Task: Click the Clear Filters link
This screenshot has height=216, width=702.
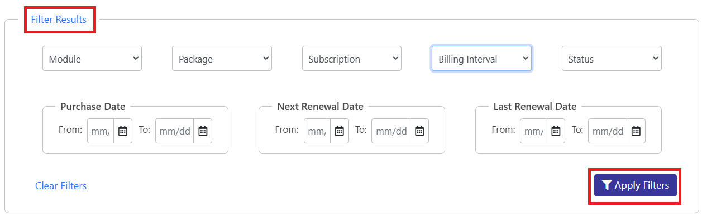Action: pyautogui.click(x=61, y=186)
